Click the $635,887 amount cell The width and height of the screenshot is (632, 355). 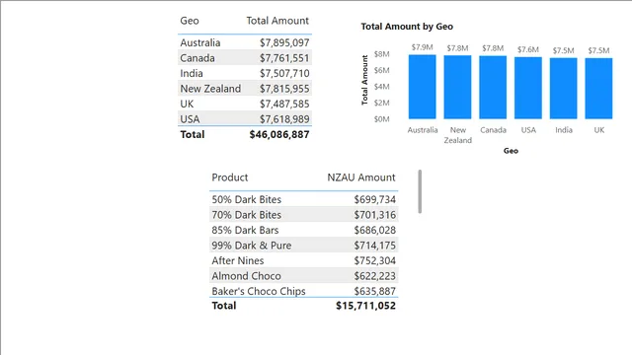[375, 292]
